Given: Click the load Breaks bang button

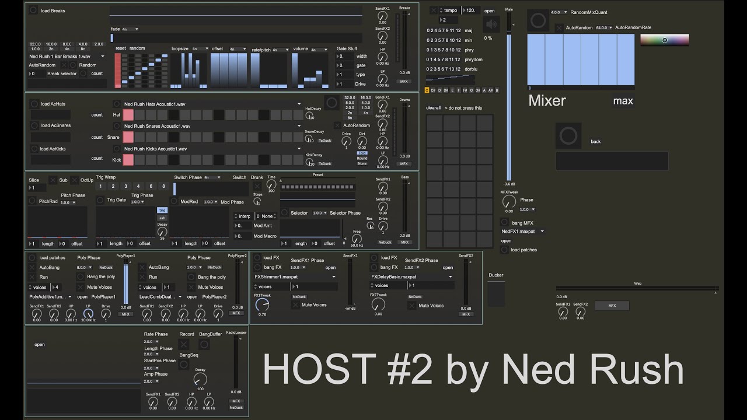Looking at the screenshot, I should [33, 10].
